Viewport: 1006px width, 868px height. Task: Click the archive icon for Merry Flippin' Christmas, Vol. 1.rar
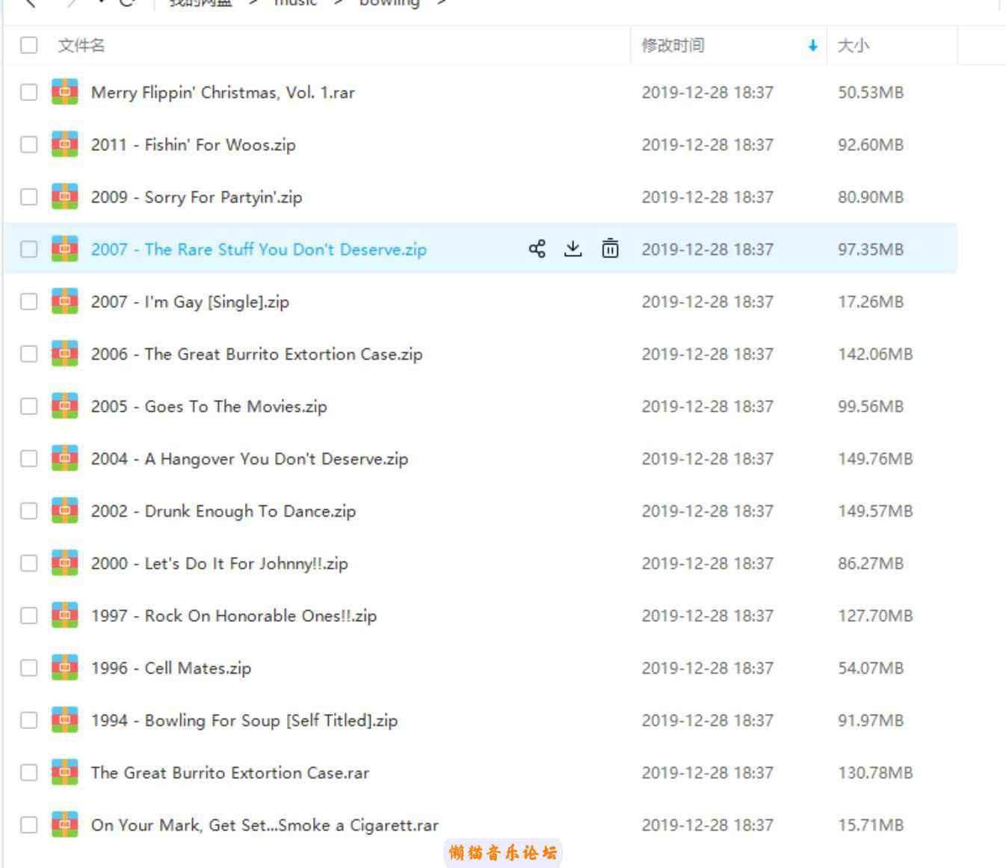[x=64, y=92]
